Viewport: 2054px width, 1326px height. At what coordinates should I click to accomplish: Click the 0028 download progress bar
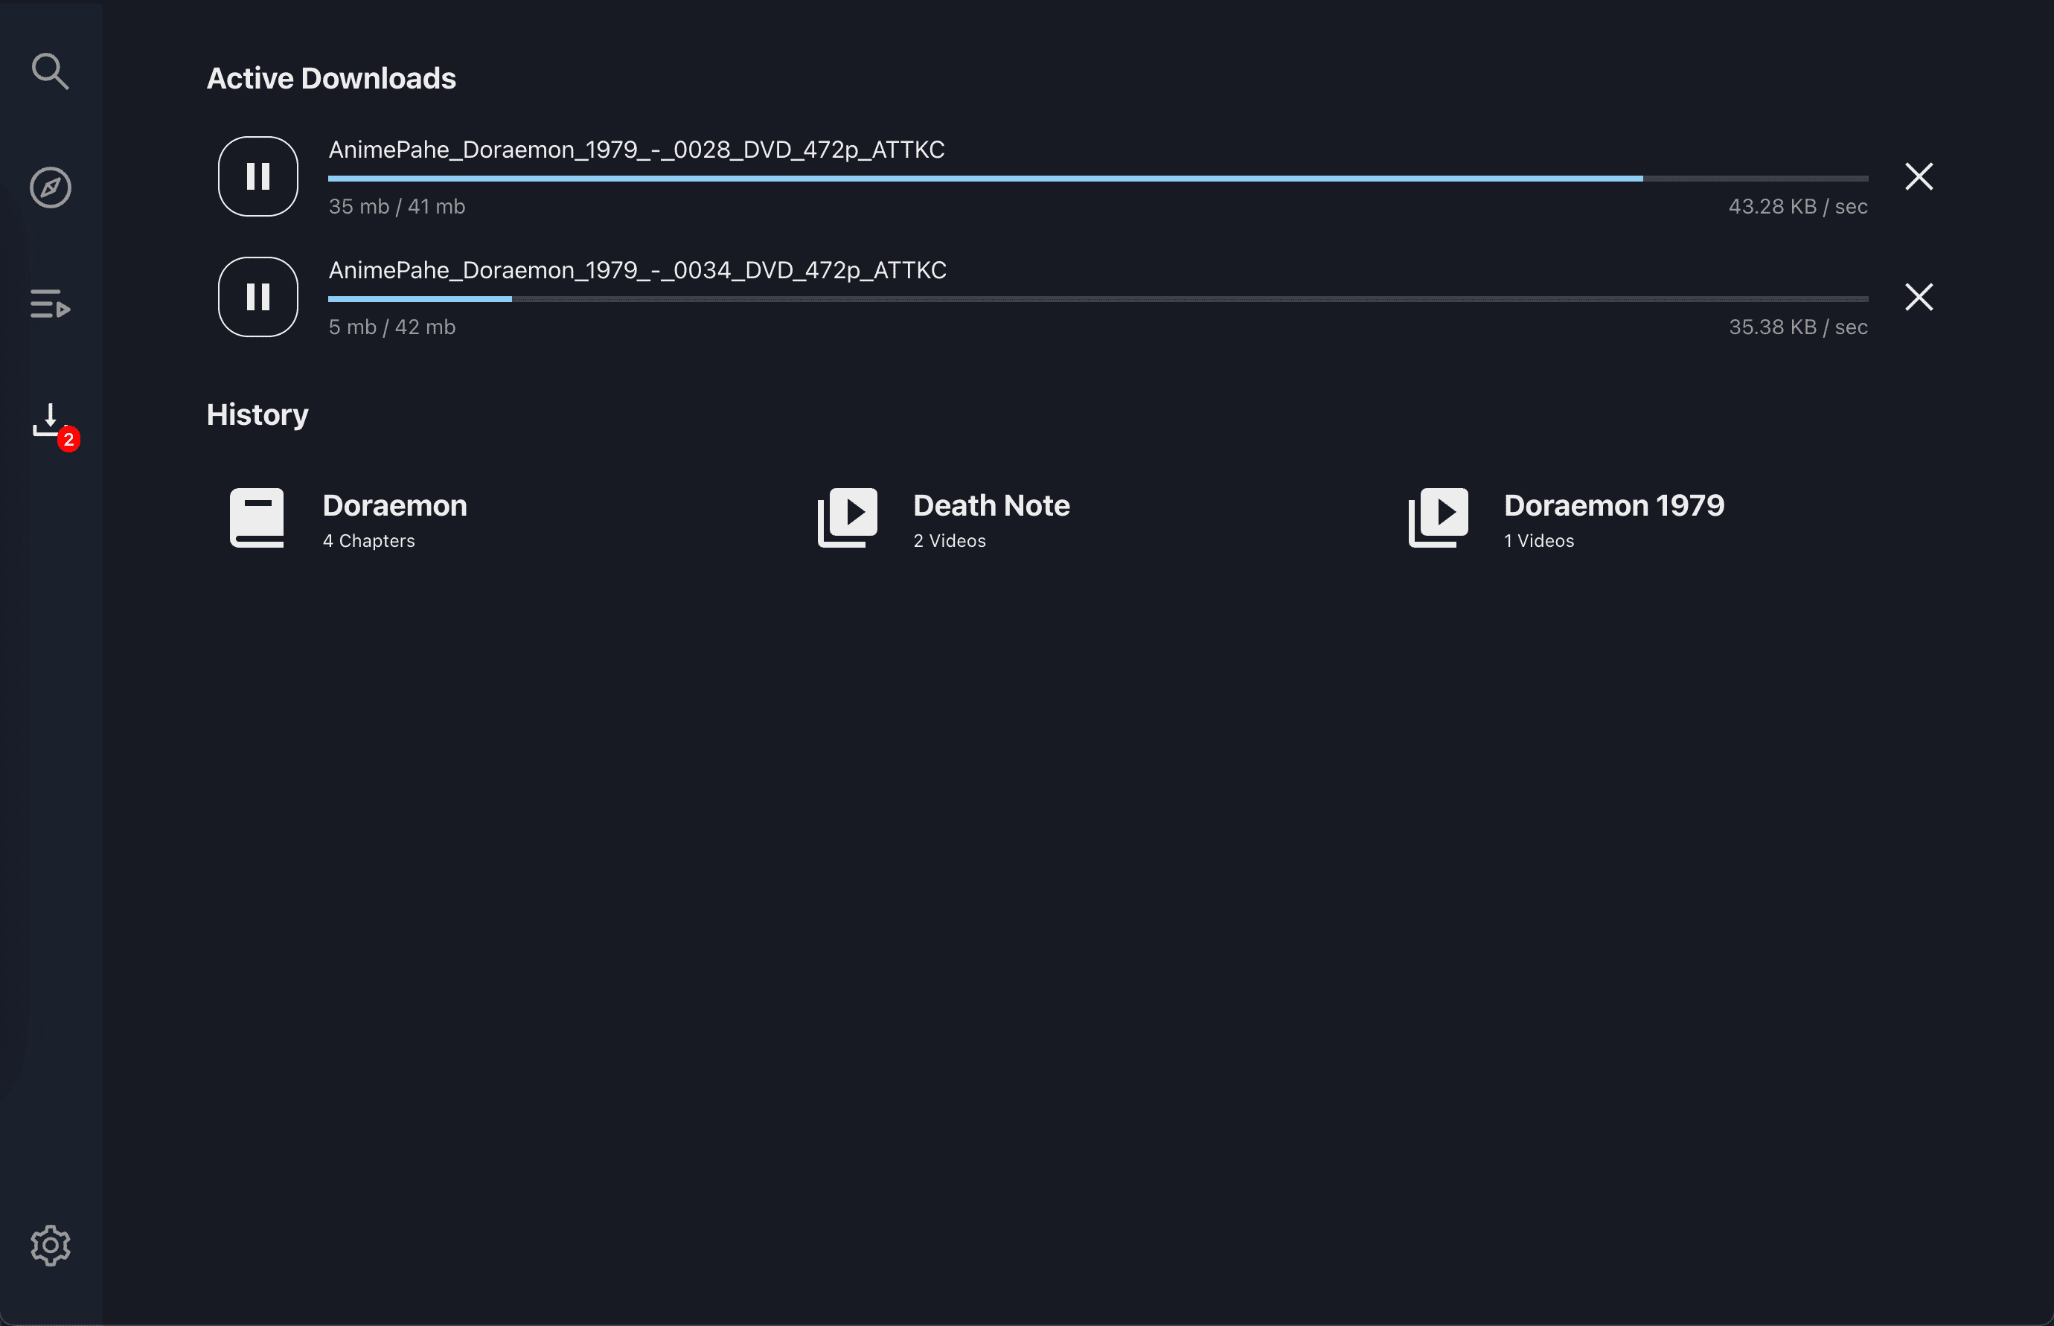pos(1097,179)
